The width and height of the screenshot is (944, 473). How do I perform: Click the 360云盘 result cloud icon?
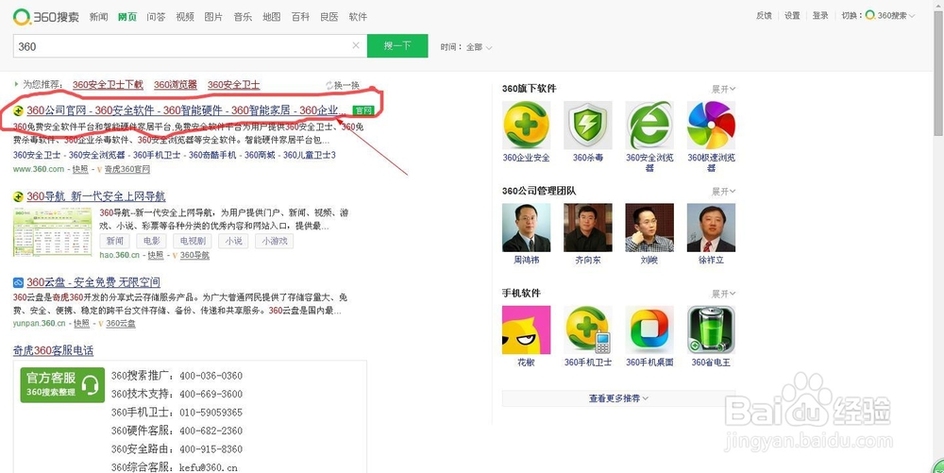click(19, 282)
